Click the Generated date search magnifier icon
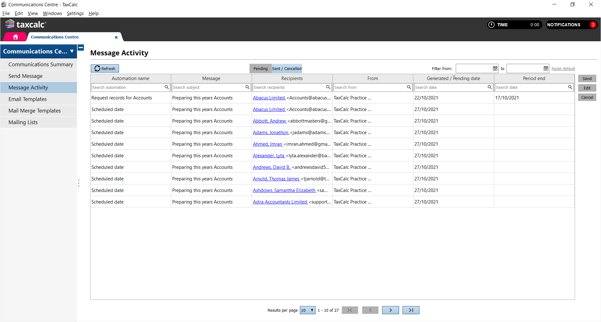Image resolution: width=601 pixels, height=322 pixels. click(490, 87)
